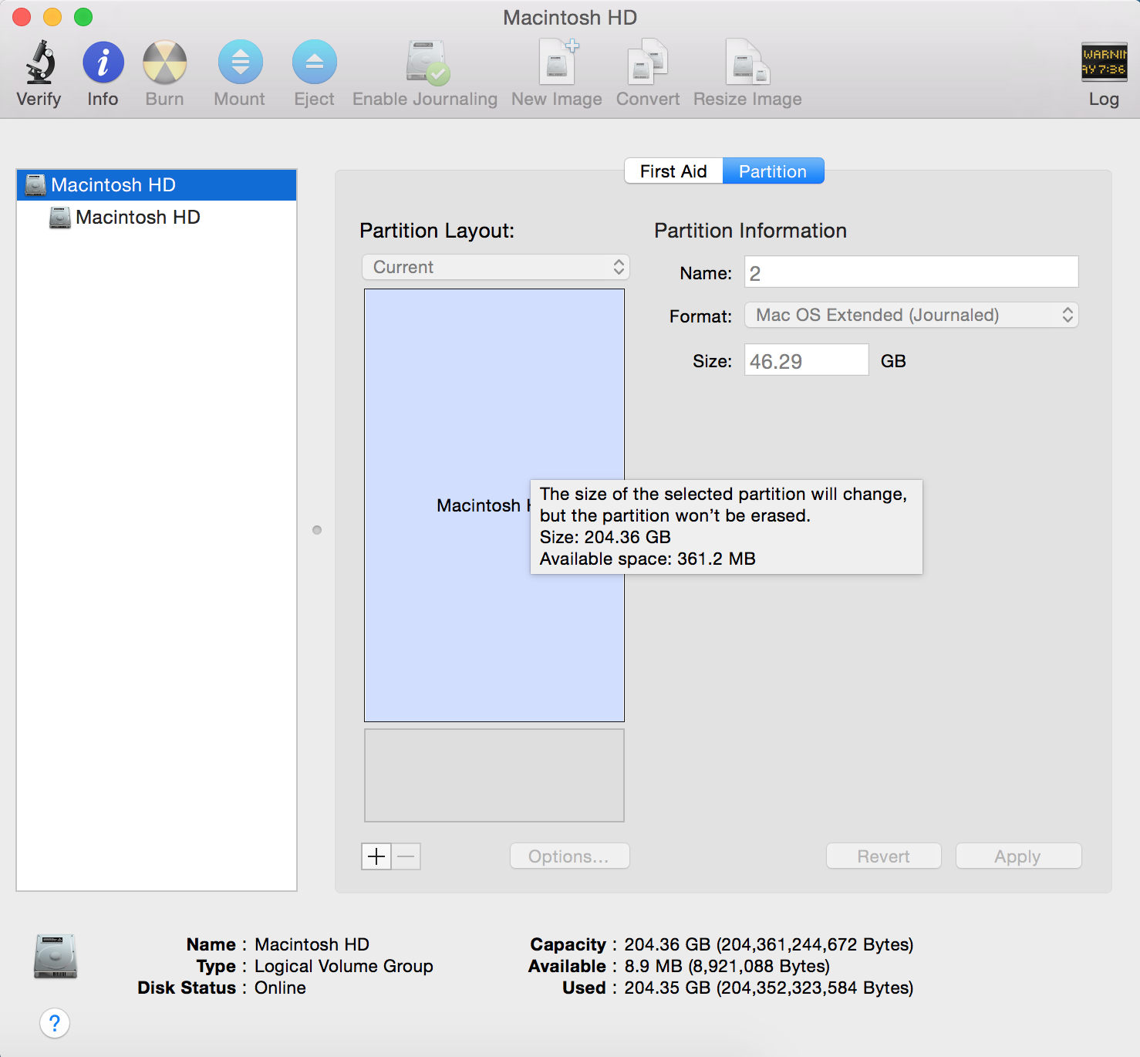
Task: Click the Size field showing 46.29
Action: [x=807, y=360]
